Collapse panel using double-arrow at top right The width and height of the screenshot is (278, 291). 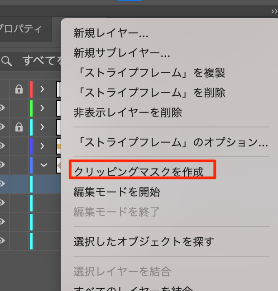tap(273, 11)
